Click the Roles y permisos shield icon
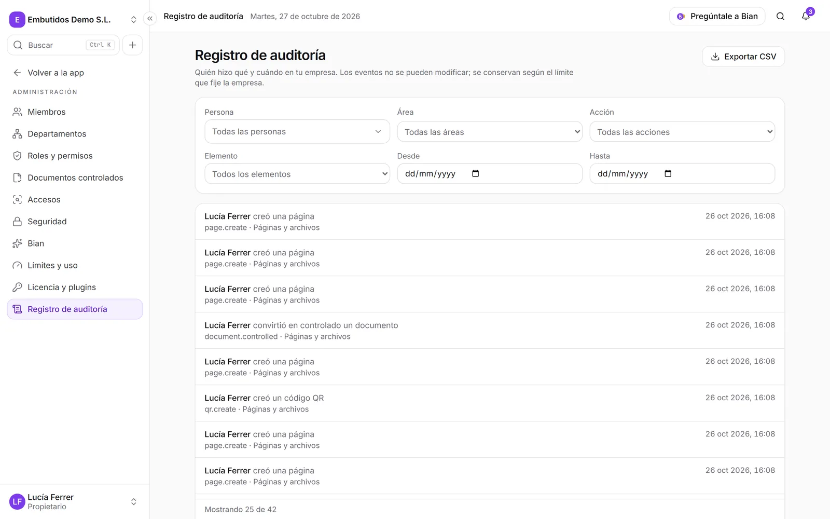Screen dimensions: 830x519 pyautogui.click(x=17, y=156)
